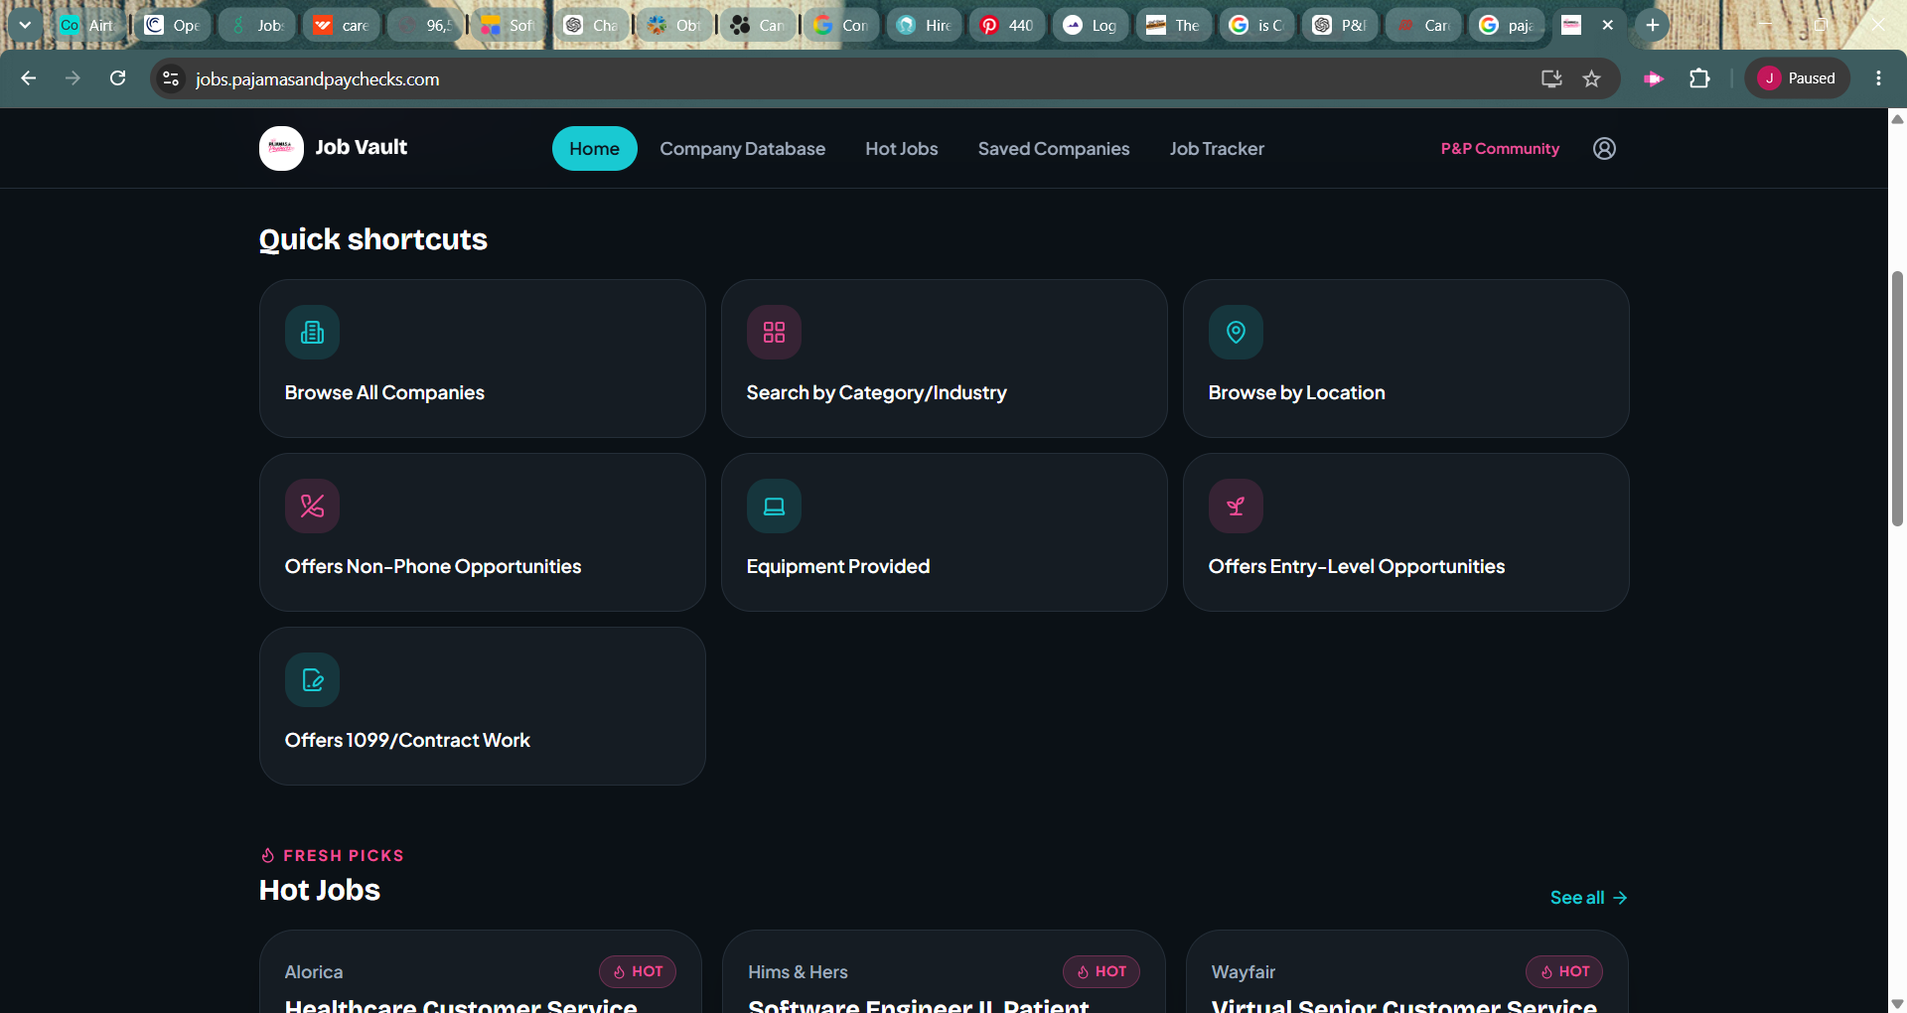Screen dimensions: 1907x1013
Task: Open a new browser tab with plus button
Action: [x=1652, y=25]
